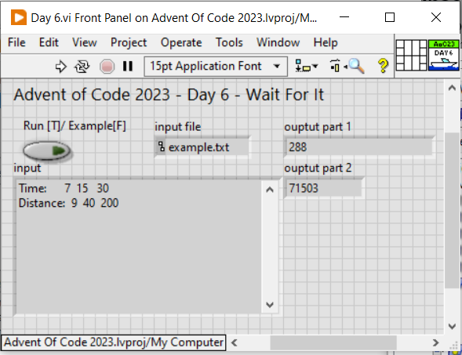462x355 pixels.
Task: Click the connector pane grid icon
Action: coord(411,55)
